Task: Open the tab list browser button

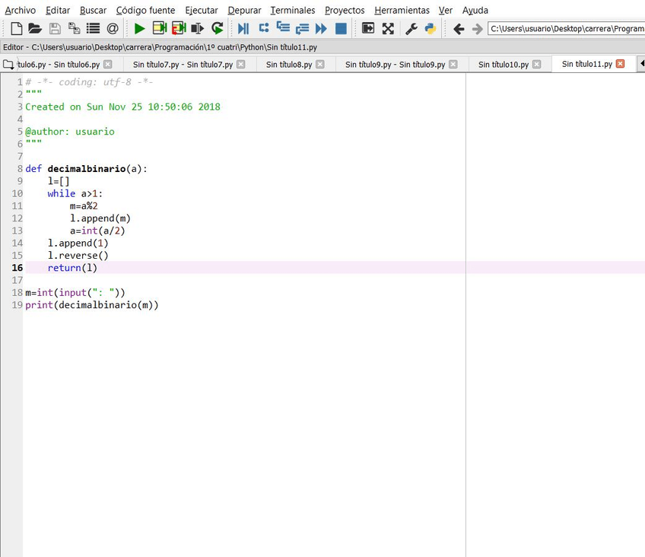Action: pos(8,65)
